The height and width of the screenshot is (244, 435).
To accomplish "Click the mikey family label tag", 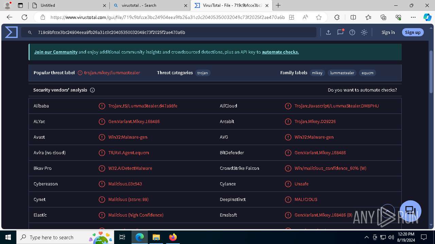I will (x=317, y=73).
